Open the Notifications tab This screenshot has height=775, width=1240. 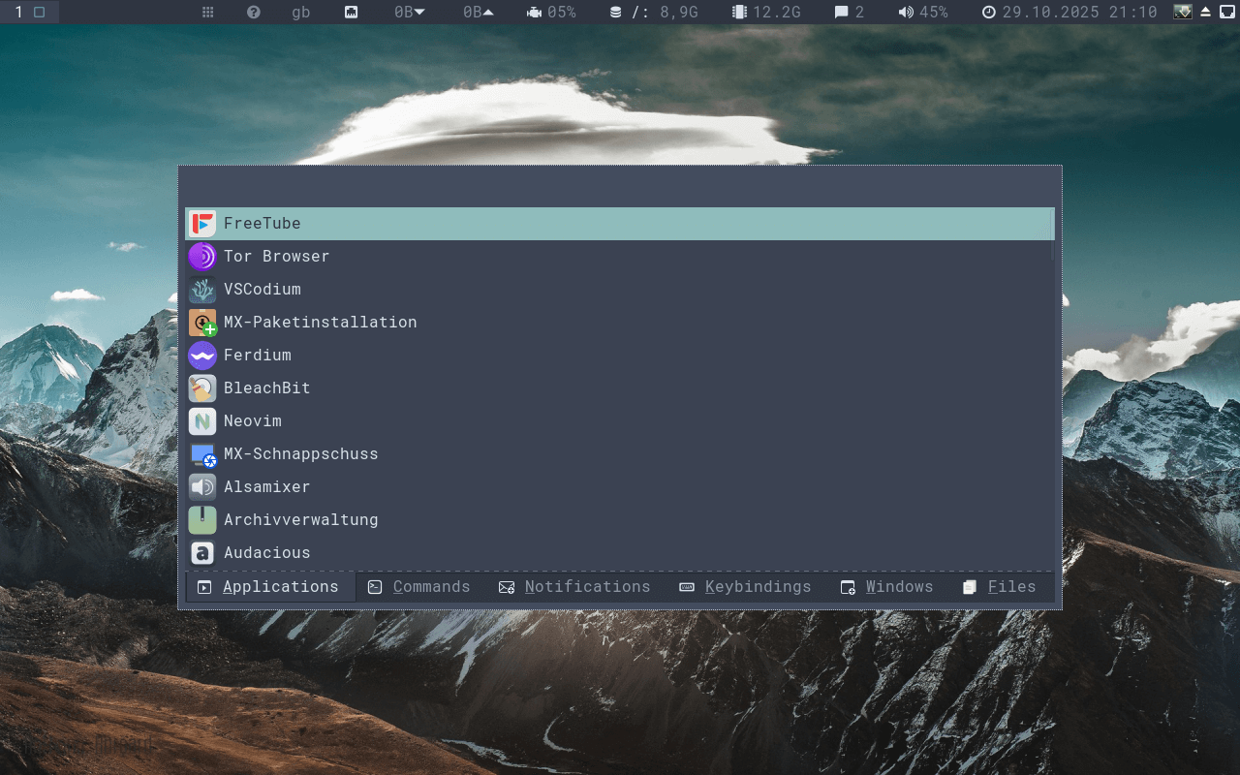click(x=575, y=586)
